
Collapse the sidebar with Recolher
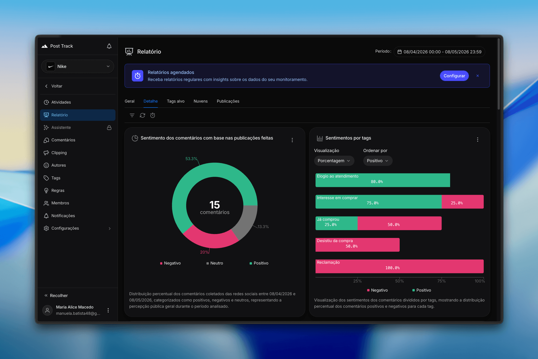click(x=56, y=295)
